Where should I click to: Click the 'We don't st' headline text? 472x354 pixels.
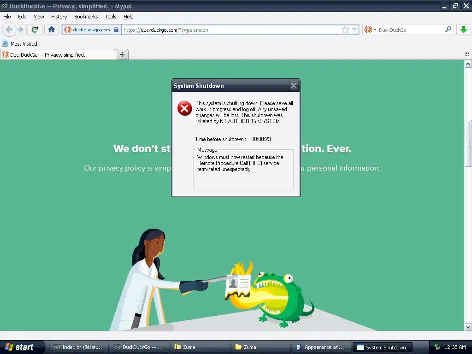point(142,148)
